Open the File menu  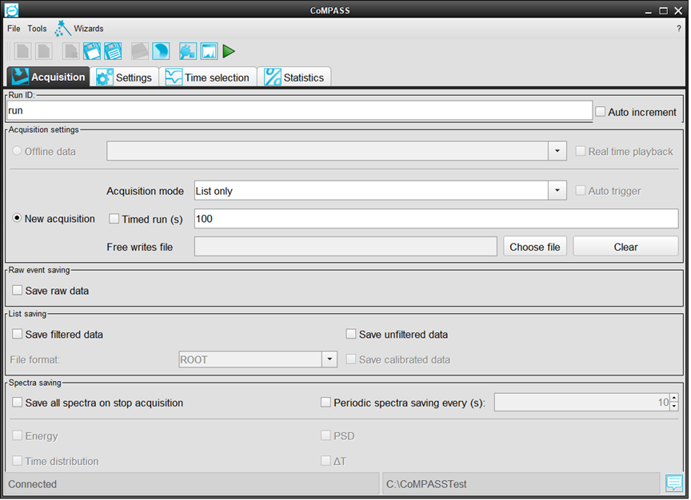pyautogui.click(x=14, y=29)
